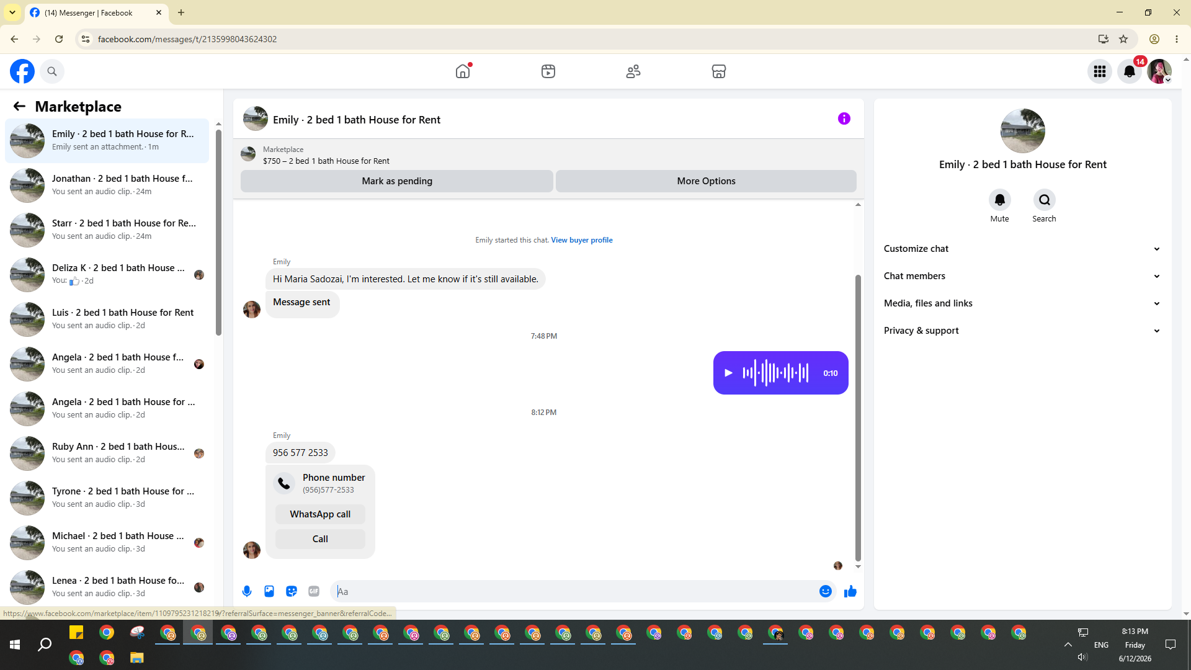Open the account profile picture menu
The height and width of the screenshot is (670, 1191).
tap(1159, 71)
